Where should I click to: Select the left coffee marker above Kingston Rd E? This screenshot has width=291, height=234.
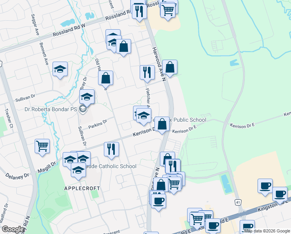(x=265, y=186)
